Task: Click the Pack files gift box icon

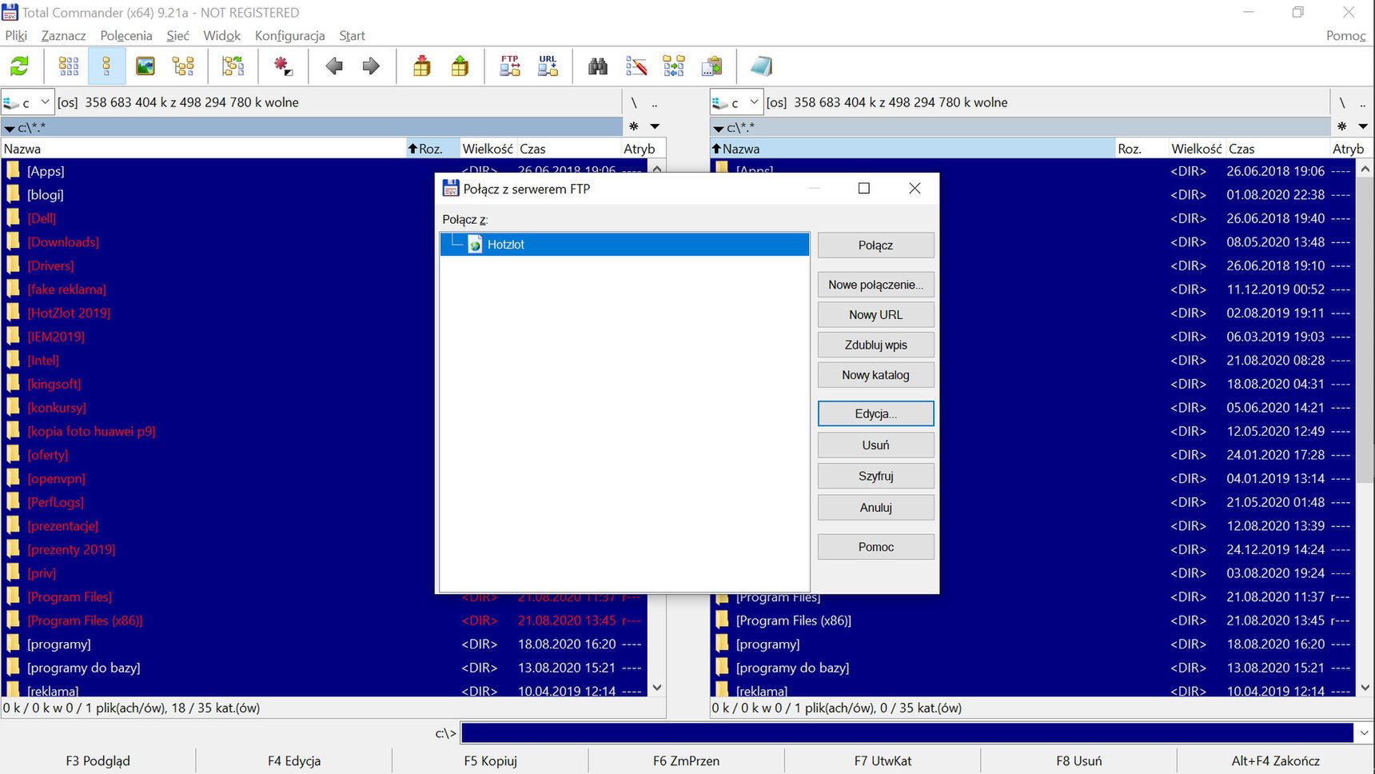Action: pyautogui.click(x=422, y=66)
